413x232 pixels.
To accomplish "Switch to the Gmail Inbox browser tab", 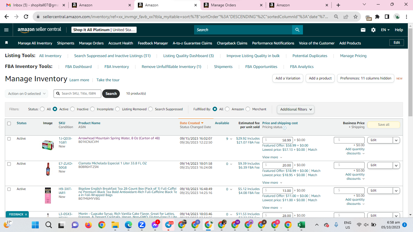I will click(35, 5).
